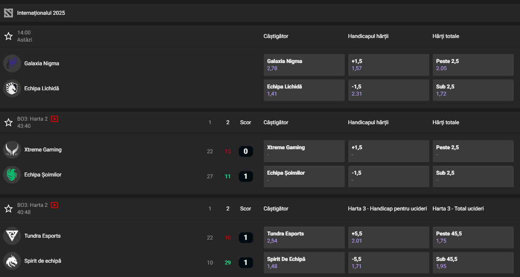This screenshot has width=520, height=277.
Task: Open live stream icon for Tundra Esports match
Action: pos(55,205)
